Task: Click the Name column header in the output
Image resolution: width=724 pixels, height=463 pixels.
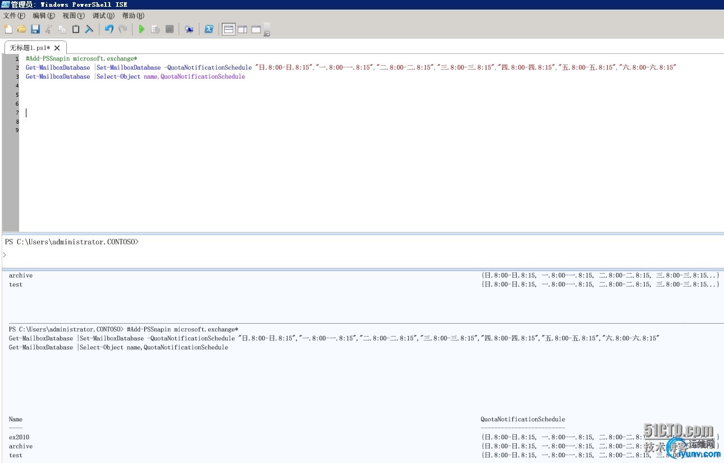Action: tap(16, 419)
